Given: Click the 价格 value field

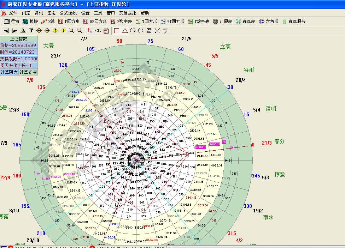Looking at the screenshot, I should tap(19, 46).
